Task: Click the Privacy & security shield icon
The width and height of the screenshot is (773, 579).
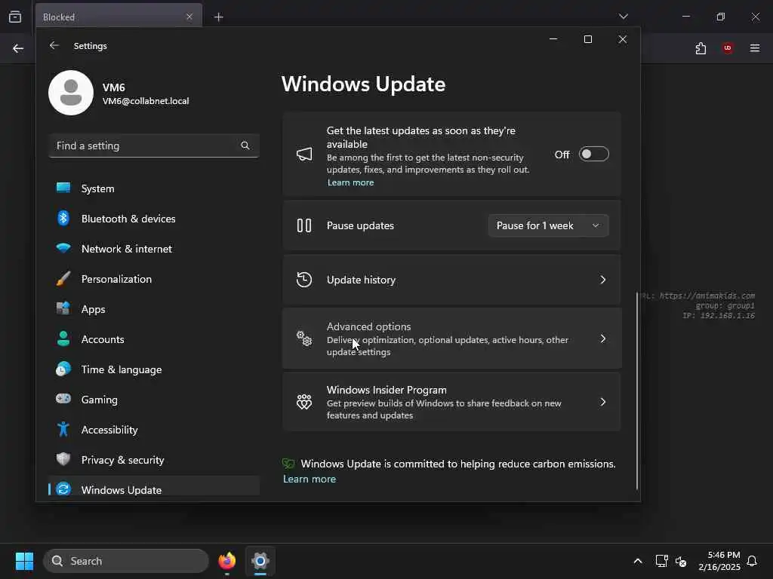Action: (63, 459)
